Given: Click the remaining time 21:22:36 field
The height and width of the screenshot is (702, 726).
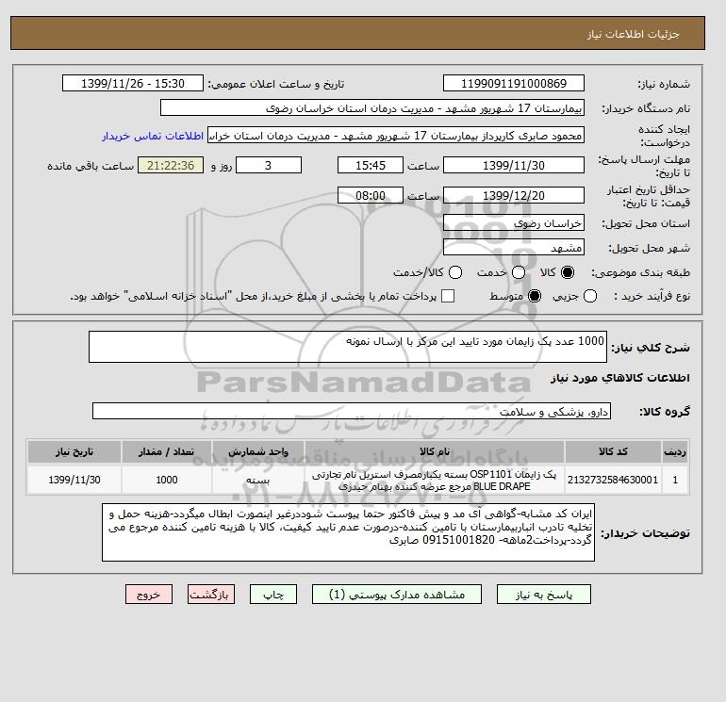Looking at the screenshot, I should (171, 165).
